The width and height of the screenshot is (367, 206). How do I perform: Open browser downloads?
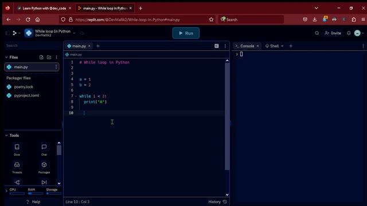point(315,19)
